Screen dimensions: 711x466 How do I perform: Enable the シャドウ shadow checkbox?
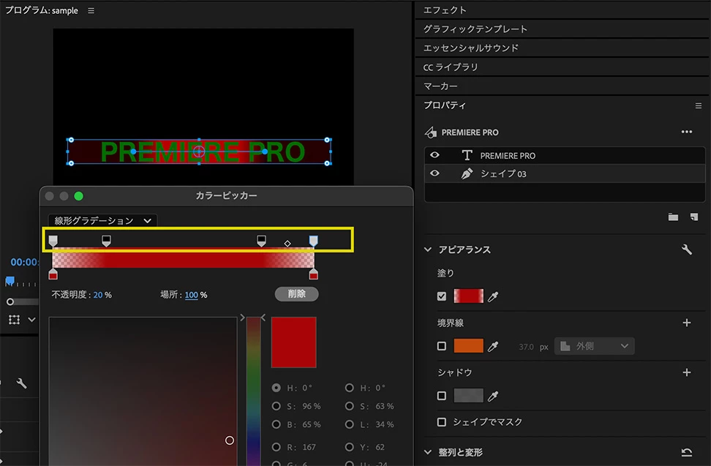coord(442,396)
